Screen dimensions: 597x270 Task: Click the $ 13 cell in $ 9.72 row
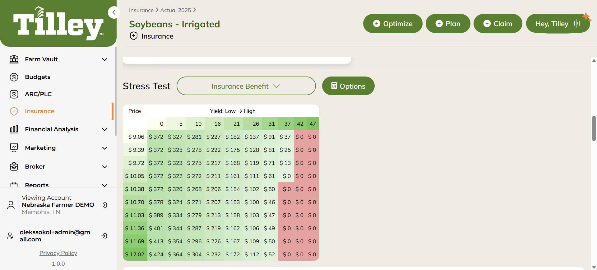(285, 163)
